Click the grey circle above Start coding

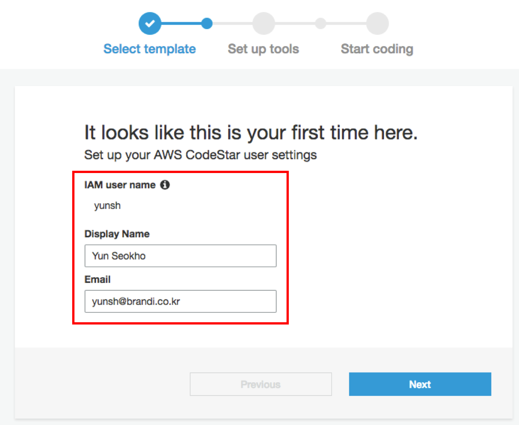[377, 23]
